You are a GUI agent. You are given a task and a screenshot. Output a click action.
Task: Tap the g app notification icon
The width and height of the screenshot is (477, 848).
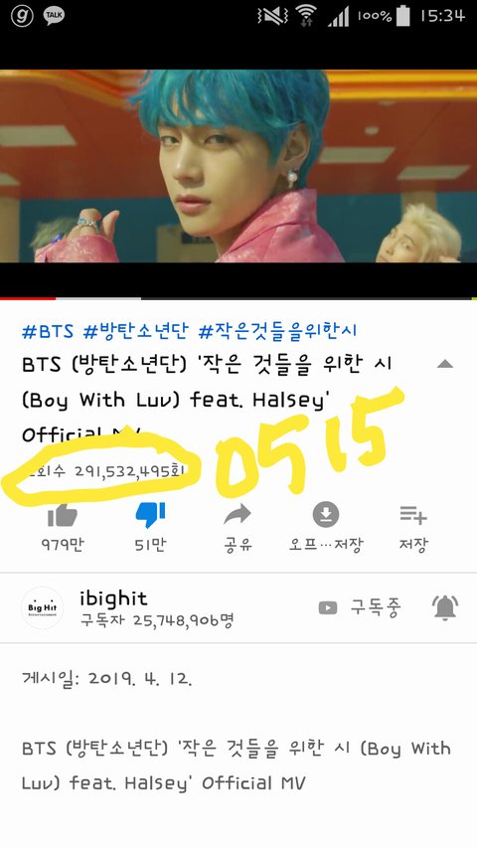(22, 16)
